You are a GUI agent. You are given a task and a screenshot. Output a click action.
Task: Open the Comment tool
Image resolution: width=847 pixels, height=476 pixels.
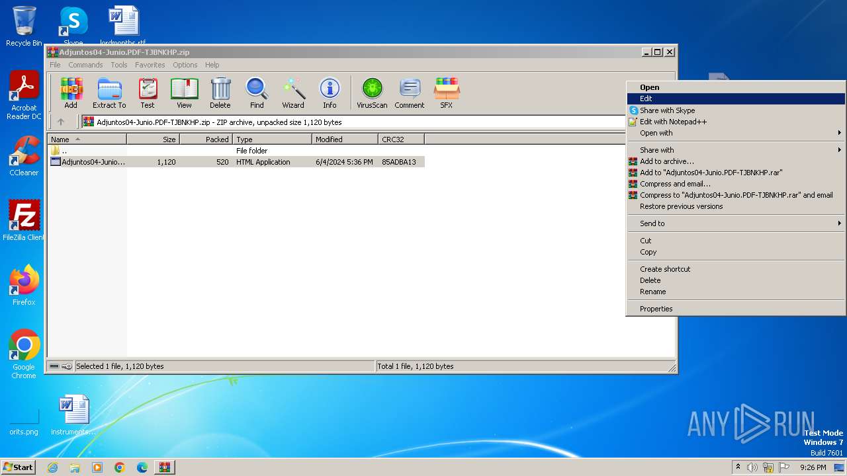point(410,93)
